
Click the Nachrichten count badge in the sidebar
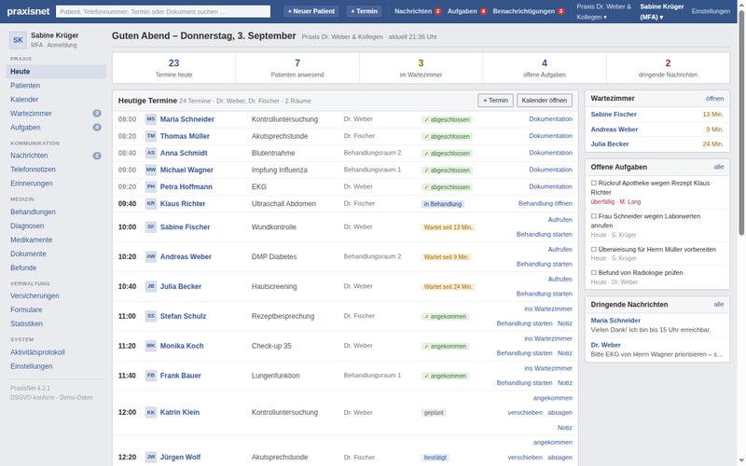(x=97, y=156)
